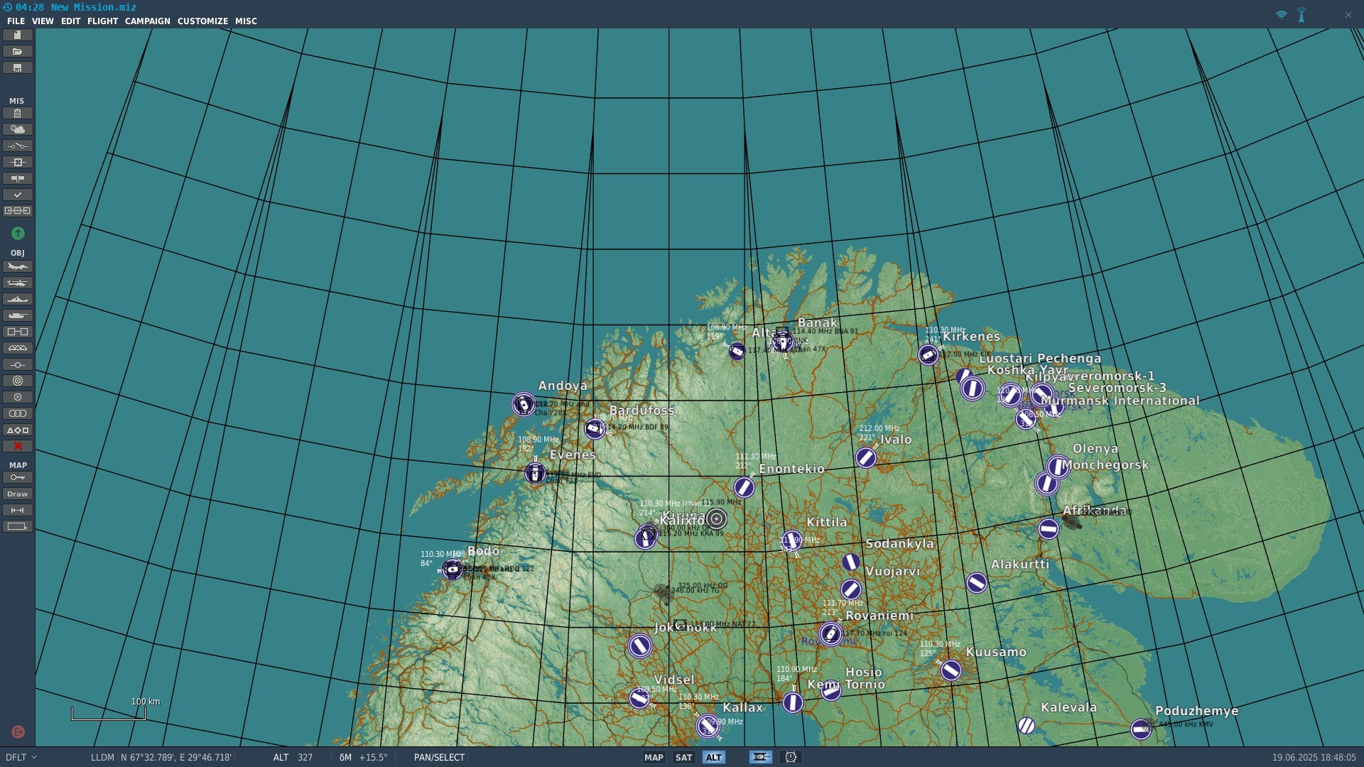Switch to SAT satellite view mode
This screenshot has height=767, width=1364.
(x=683, y=757)
